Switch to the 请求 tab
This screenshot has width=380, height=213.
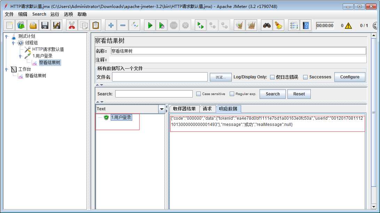207,109
